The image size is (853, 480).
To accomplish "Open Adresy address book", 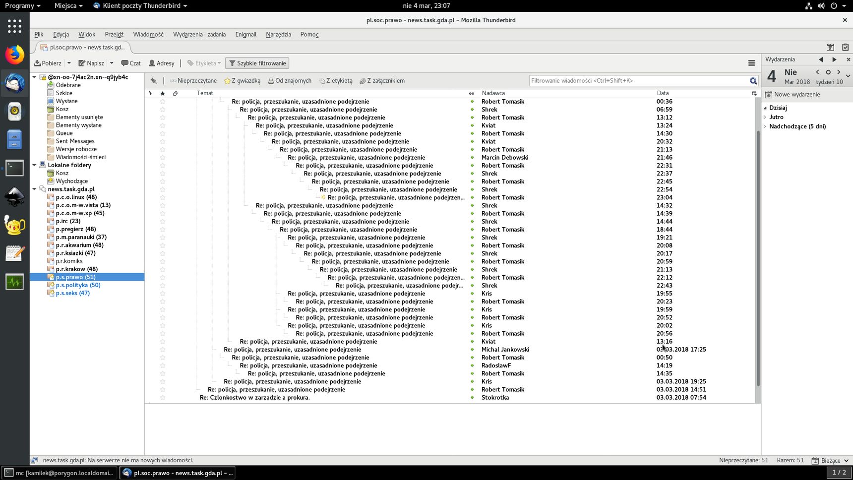I will pos(162,63).
